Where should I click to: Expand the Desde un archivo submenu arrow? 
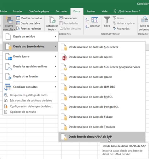point(55,36)
